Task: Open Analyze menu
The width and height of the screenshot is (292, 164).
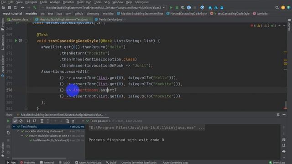Action: tap(55, 2)
